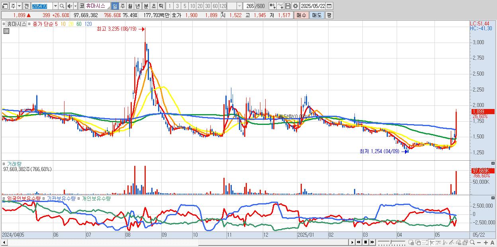Image resolution: width=497 pixels, height=247 pixels.
Task: Click the fast-forward double-arrow button
Action: pos(372,242)
